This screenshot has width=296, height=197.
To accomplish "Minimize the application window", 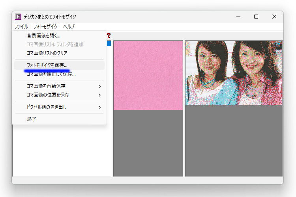I will [238, 17].
